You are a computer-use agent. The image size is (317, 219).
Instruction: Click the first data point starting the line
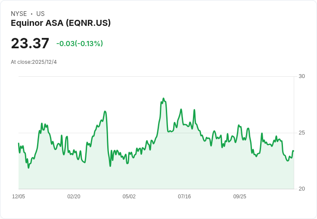pos(19,143)
